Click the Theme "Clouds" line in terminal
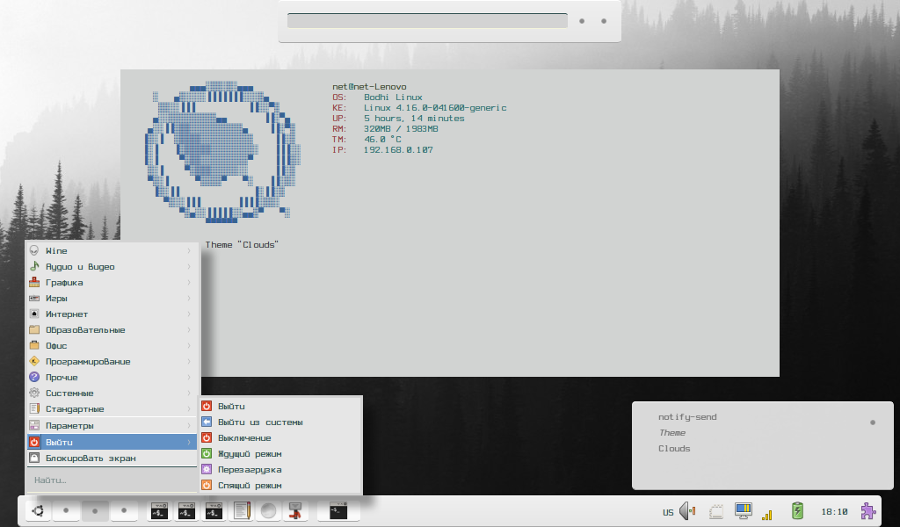This screenshot has width=900, height=527. [x=242, y=244]
